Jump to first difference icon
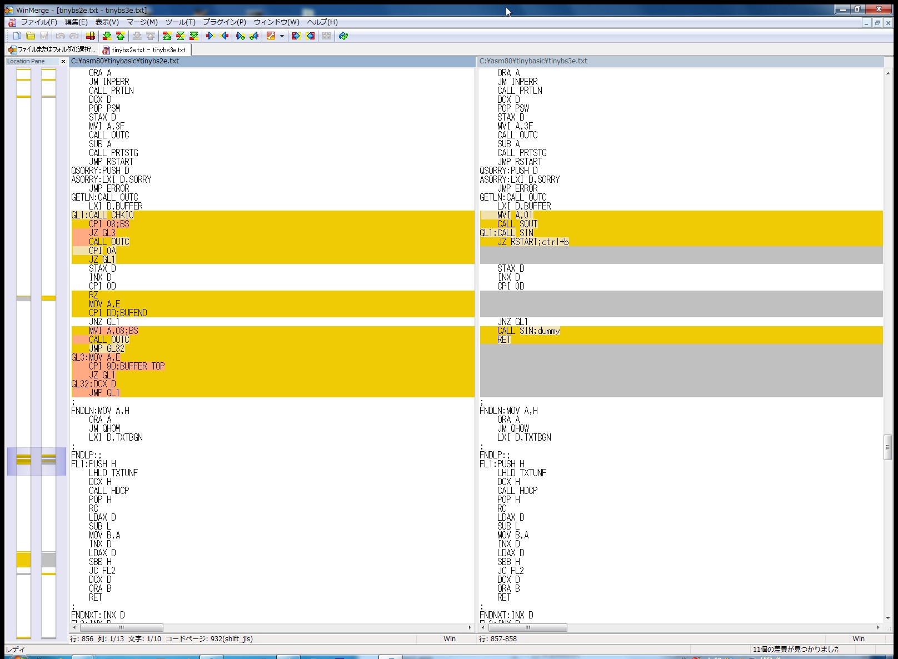Screen dimensions: 898x659 (x=167, y=36)
